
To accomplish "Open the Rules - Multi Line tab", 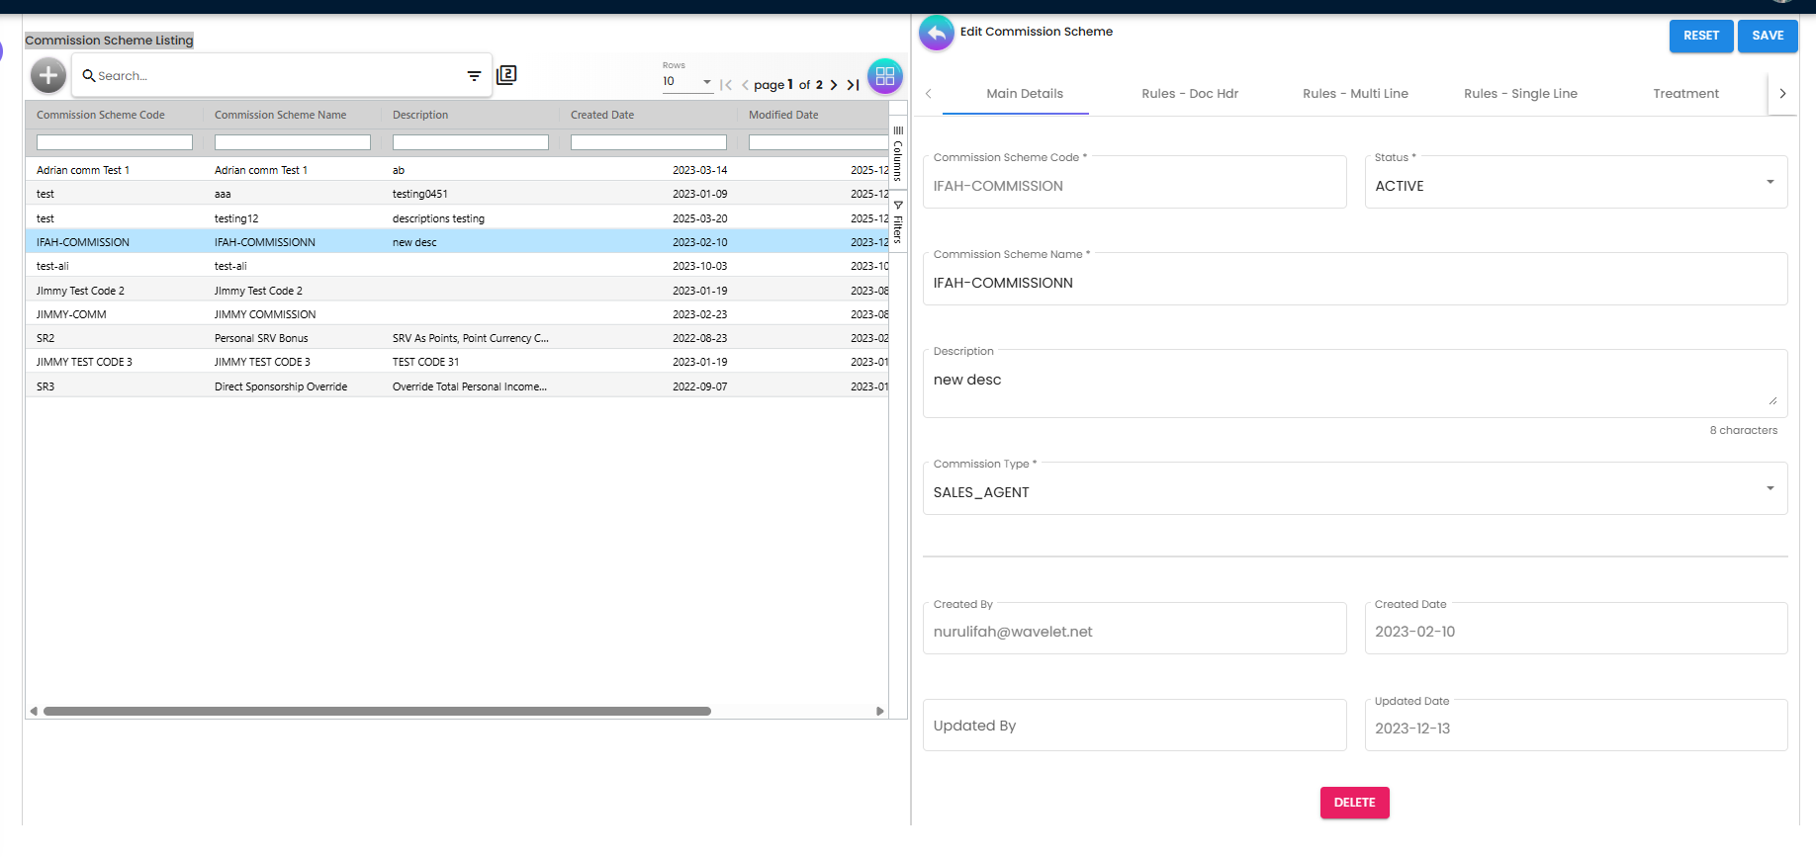I will (x=1355, y=94).
